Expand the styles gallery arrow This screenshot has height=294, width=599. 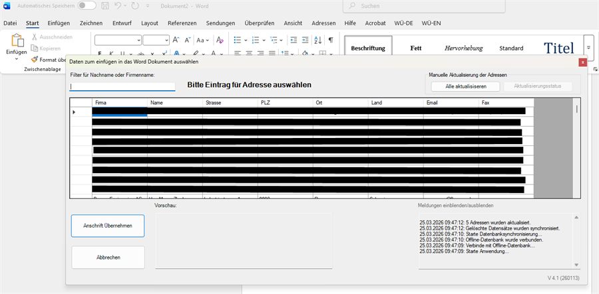589,48
